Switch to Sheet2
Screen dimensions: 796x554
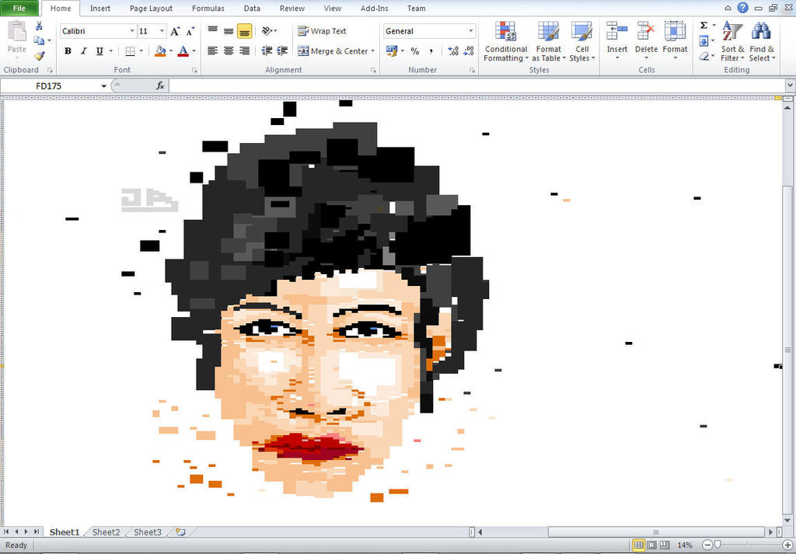106,531
